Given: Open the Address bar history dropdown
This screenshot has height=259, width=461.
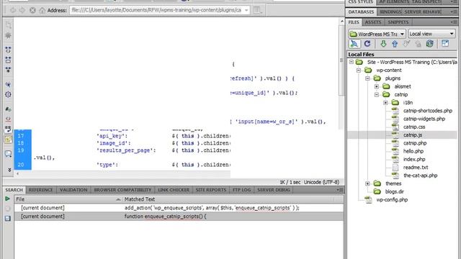Looking at the screenshot, I should [x=246, y=10].
